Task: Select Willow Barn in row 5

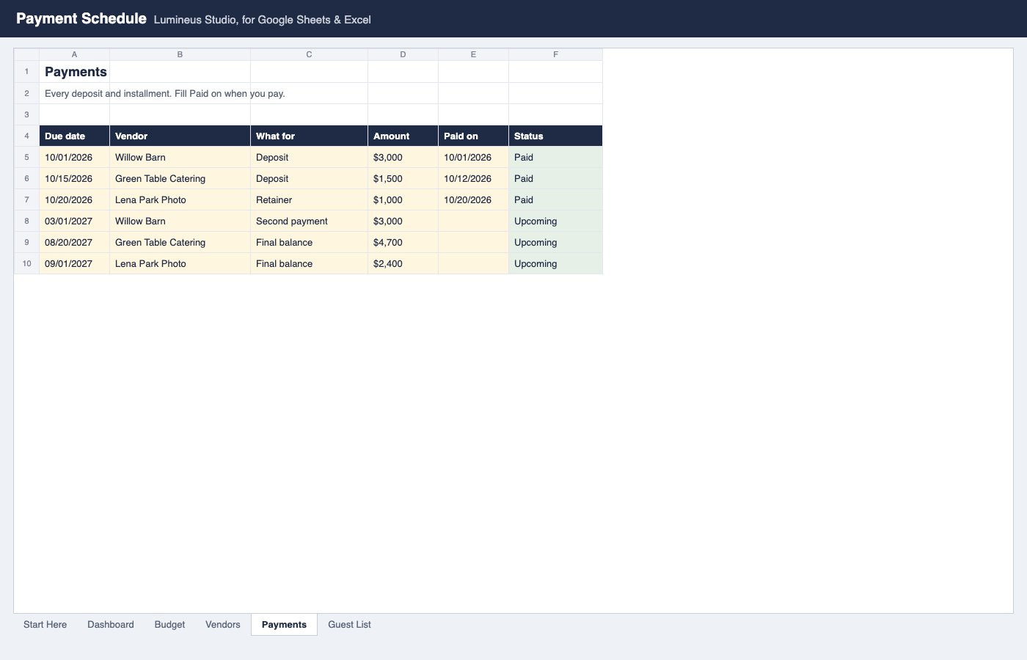Action: [x=180, y=158]
